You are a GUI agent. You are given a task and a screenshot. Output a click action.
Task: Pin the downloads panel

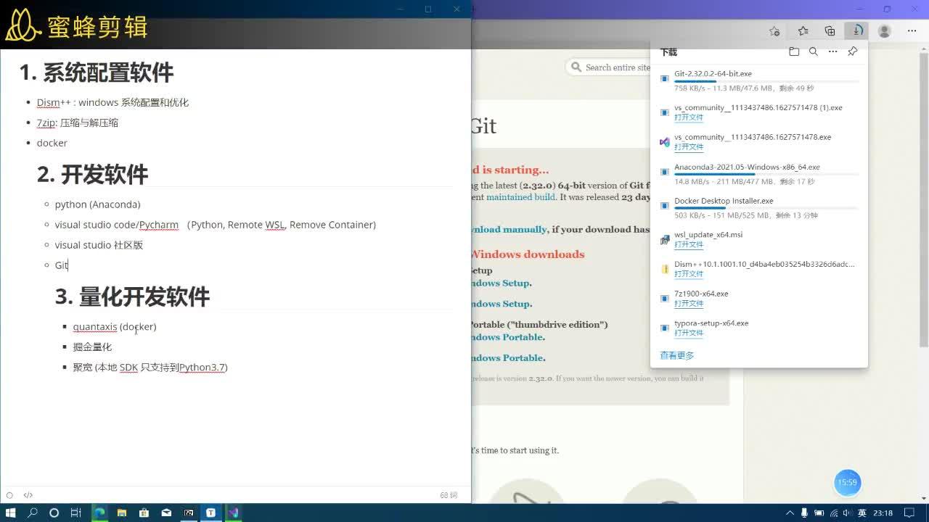coord(853,51)
